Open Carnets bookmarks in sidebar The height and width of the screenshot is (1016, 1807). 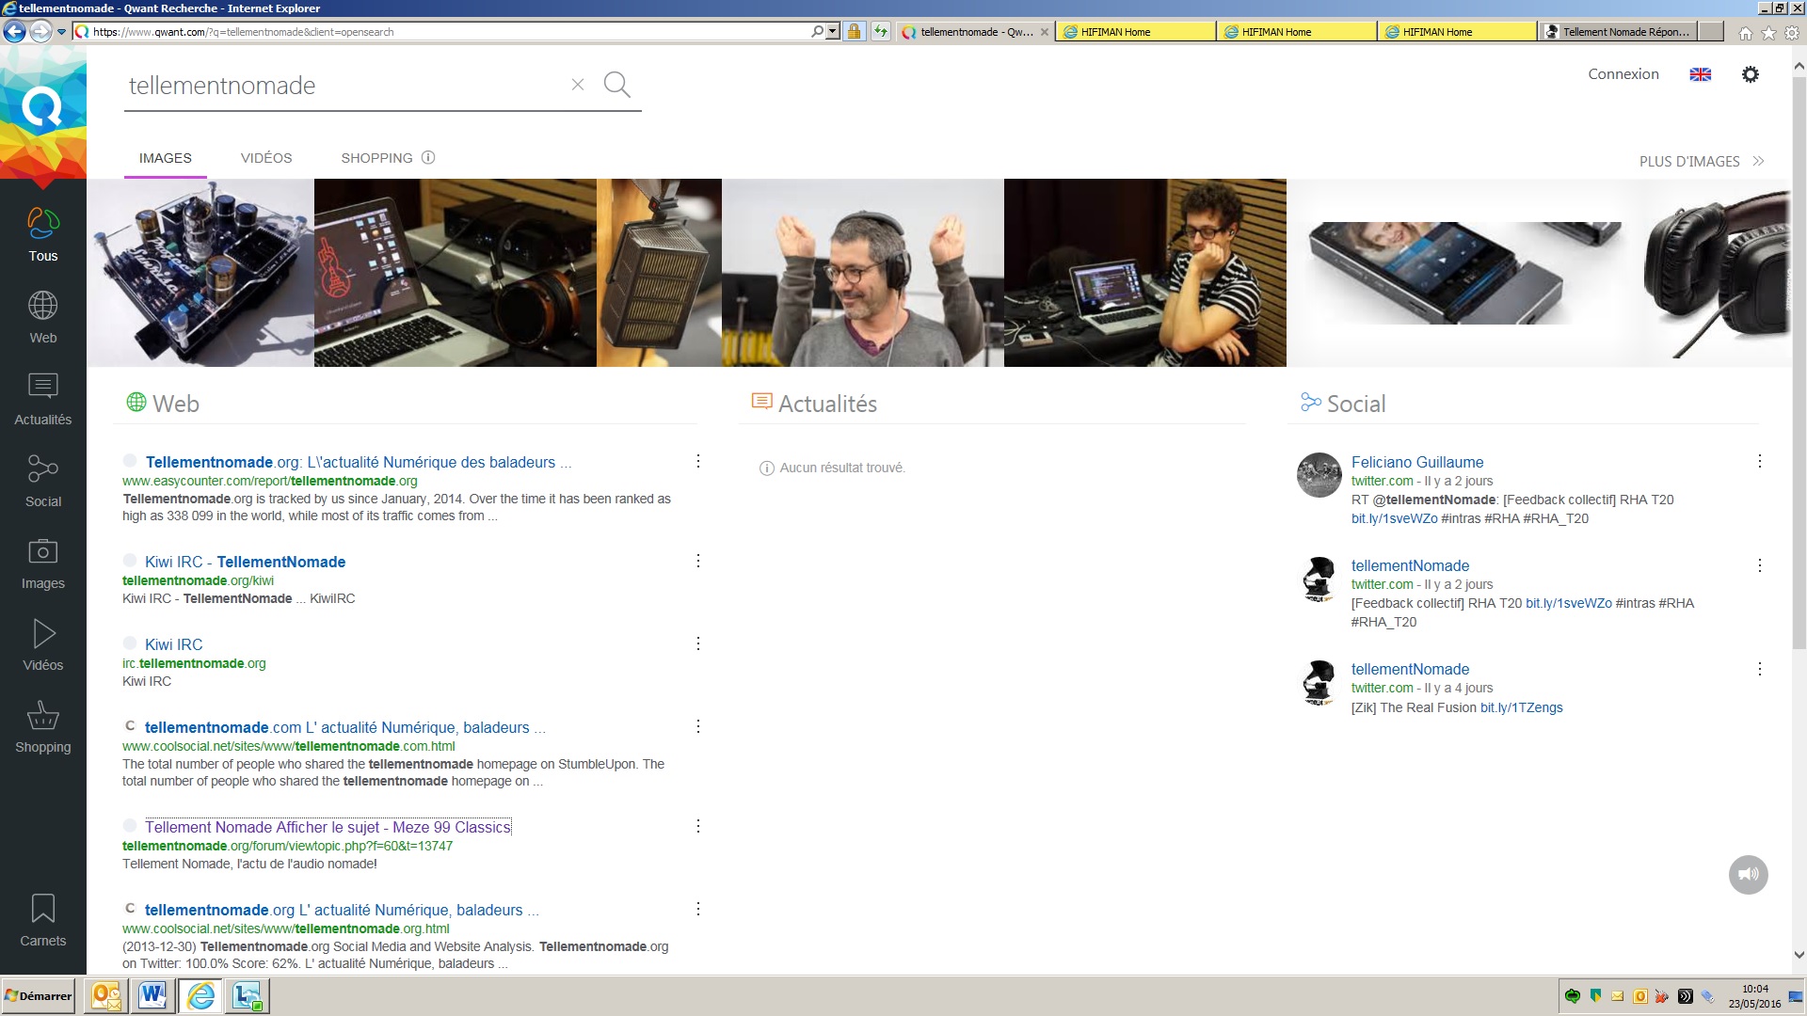43,920
